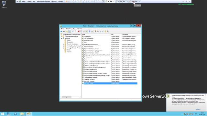Select the highlighted Sec_Adm_Forest group row
207x116 pixels.
tap(110, 83)
